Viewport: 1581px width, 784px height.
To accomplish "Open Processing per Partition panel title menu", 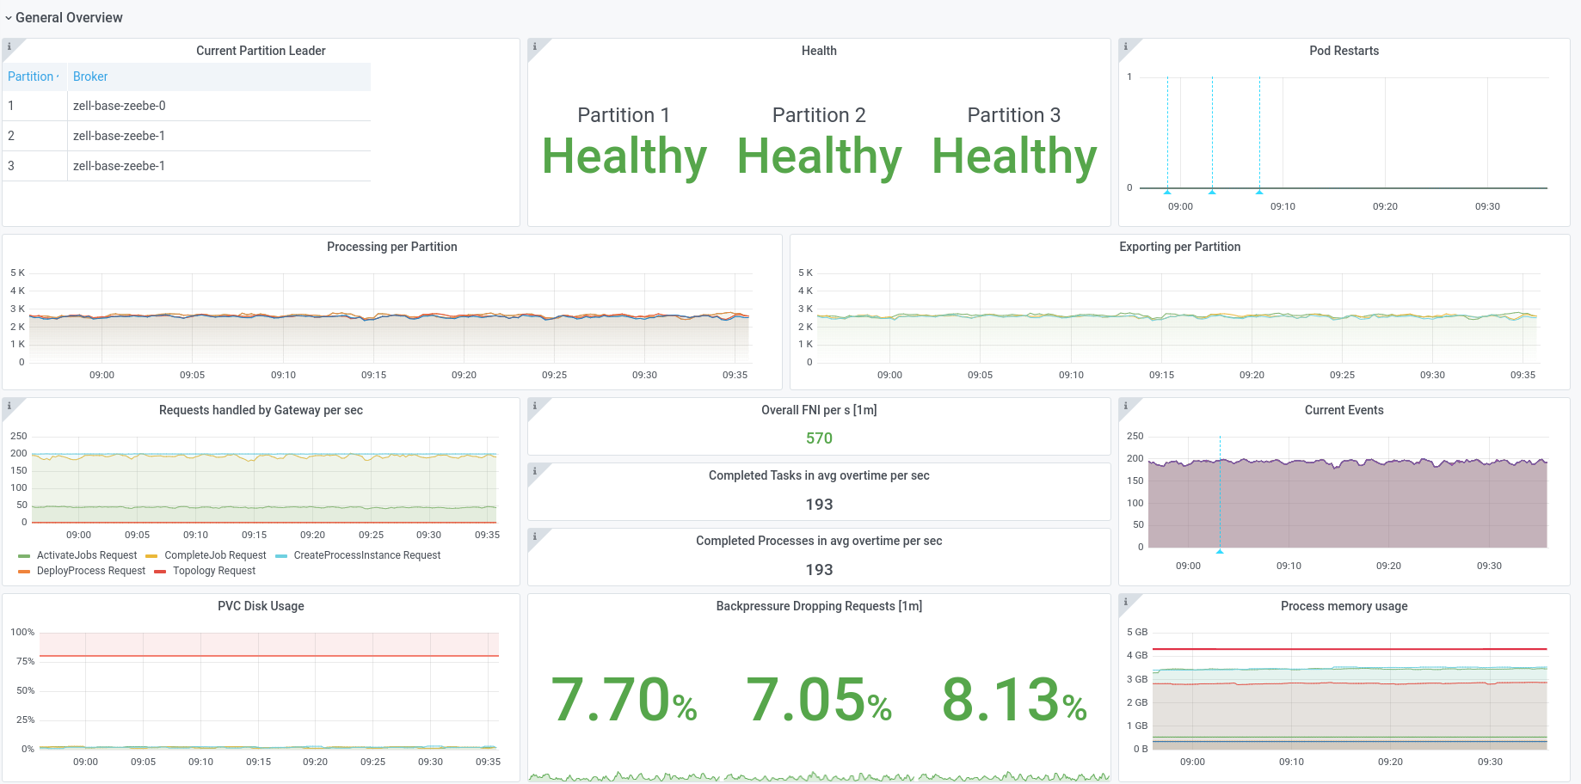I will (392, 247).
